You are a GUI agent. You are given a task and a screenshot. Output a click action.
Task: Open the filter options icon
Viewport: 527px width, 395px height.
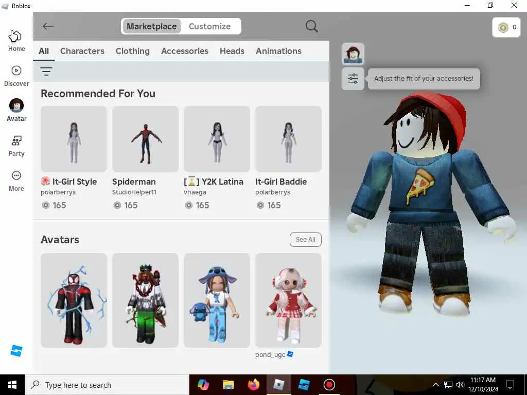click(46, 71)
